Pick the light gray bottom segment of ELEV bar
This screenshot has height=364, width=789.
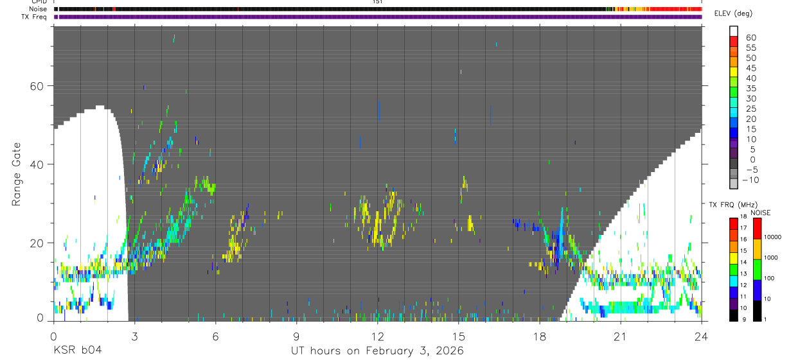(x=734, y=184)
